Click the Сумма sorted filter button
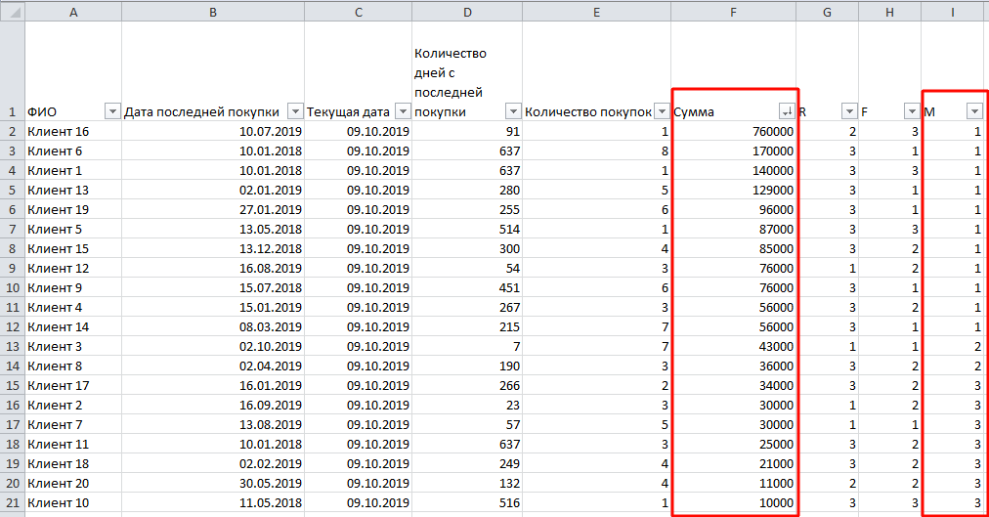The image size is (989, 517). (786, 111)
